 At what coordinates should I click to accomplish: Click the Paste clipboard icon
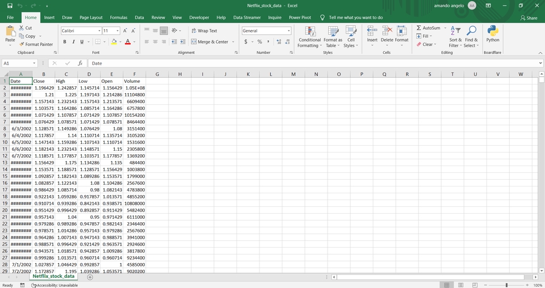pyautogui.click(x=10, y=31)
